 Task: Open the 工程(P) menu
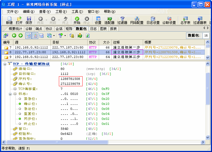(x=61, y=12)
